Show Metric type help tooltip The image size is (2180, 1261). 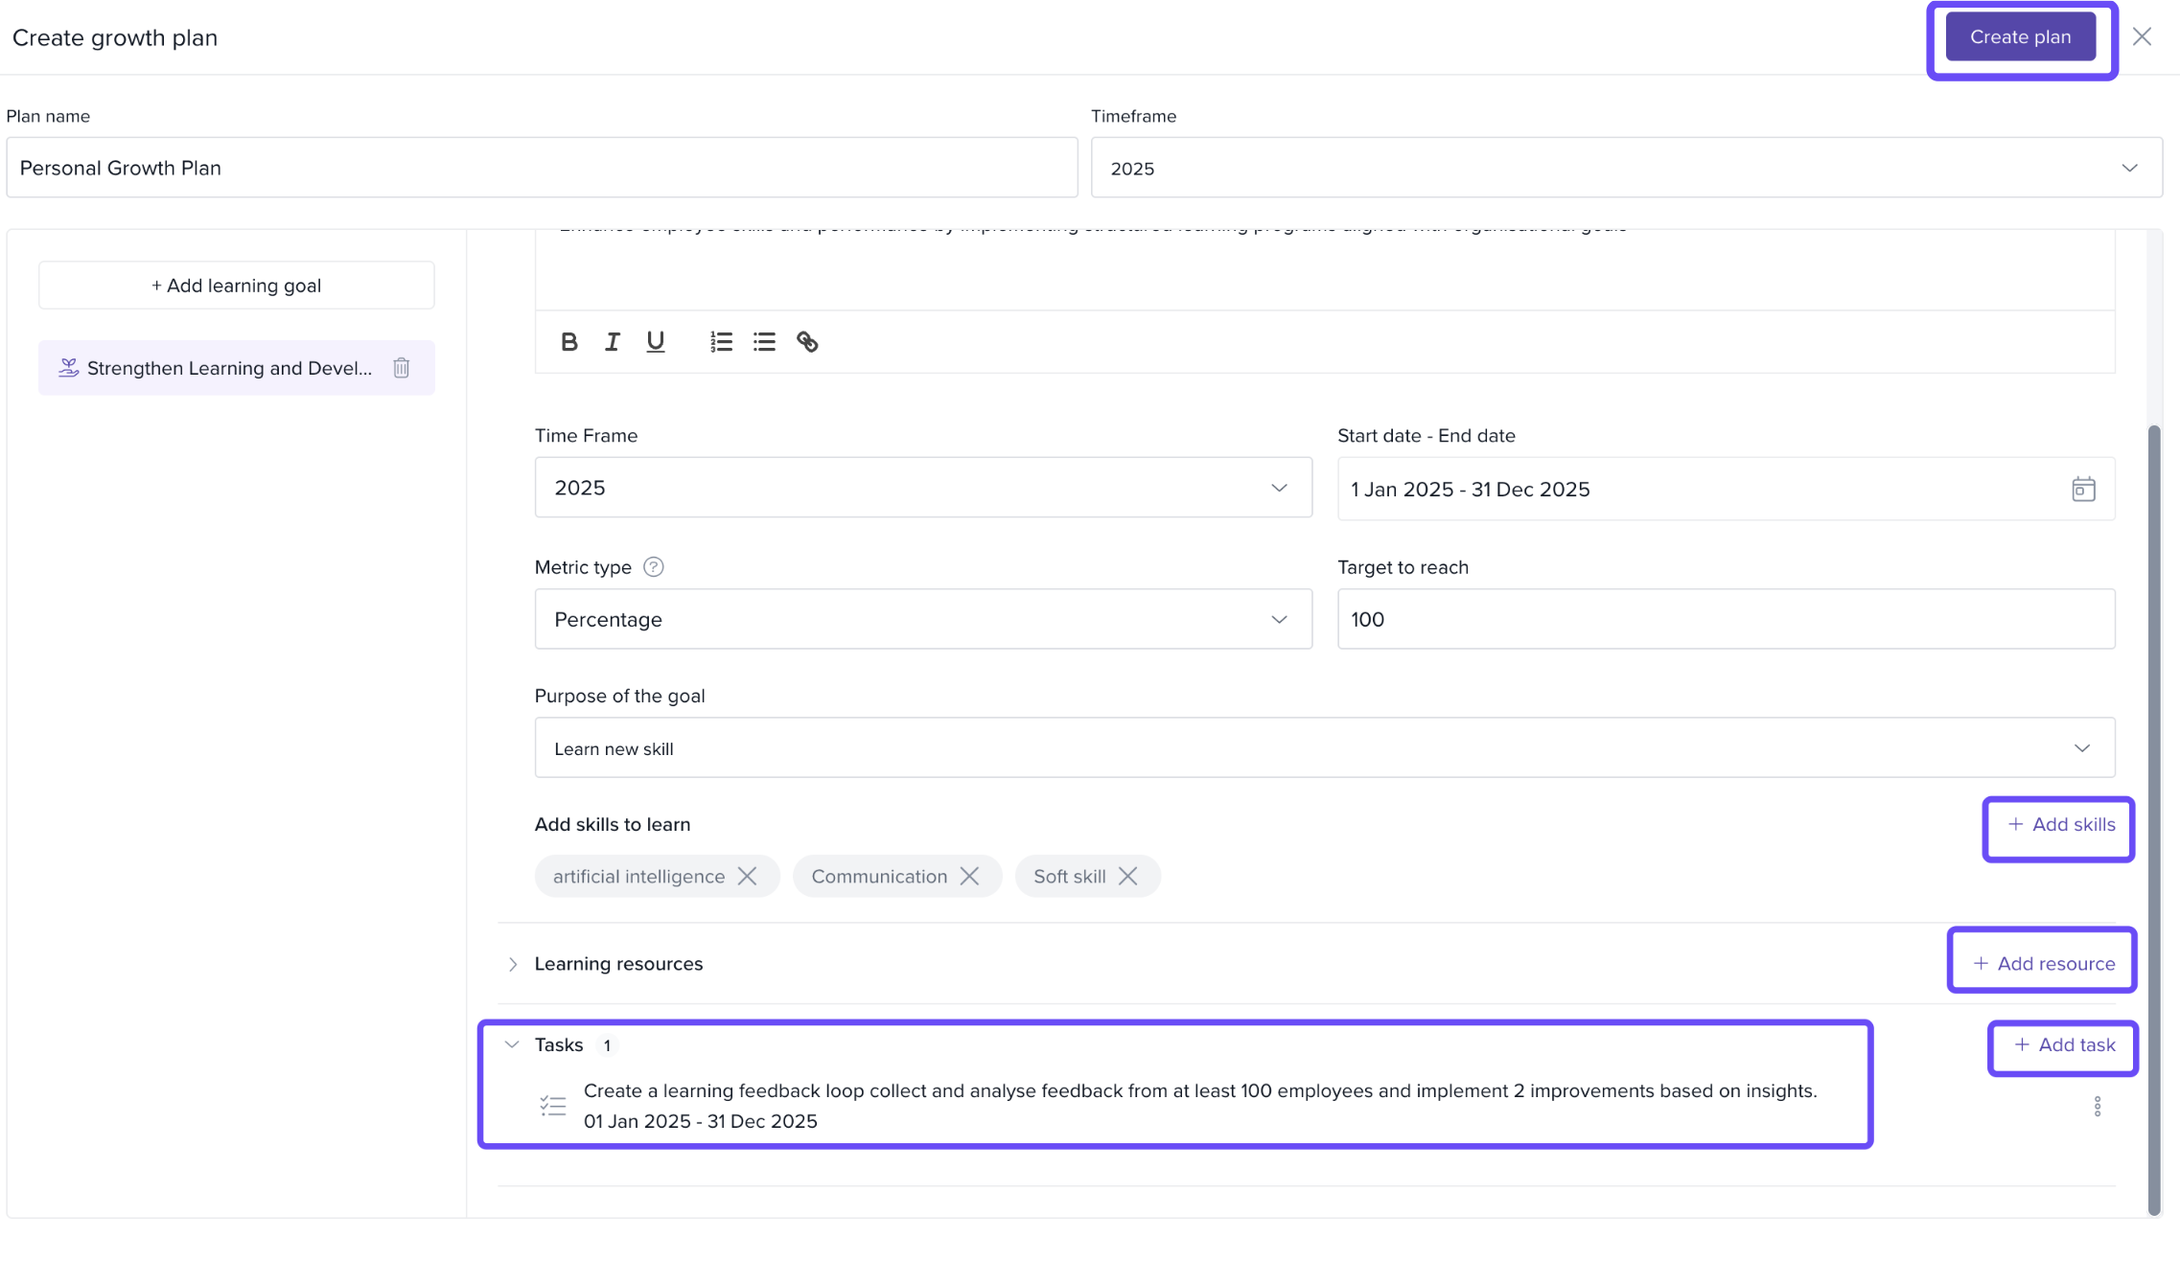pyautogui.click(x=653, y=567)
